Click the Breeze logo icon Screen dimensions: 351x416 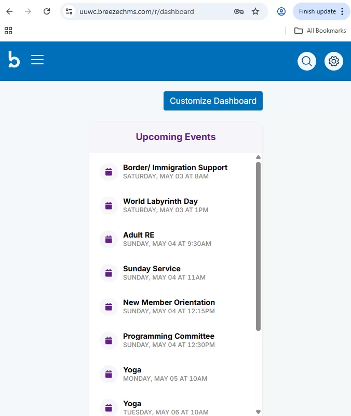tap(14, 60)
